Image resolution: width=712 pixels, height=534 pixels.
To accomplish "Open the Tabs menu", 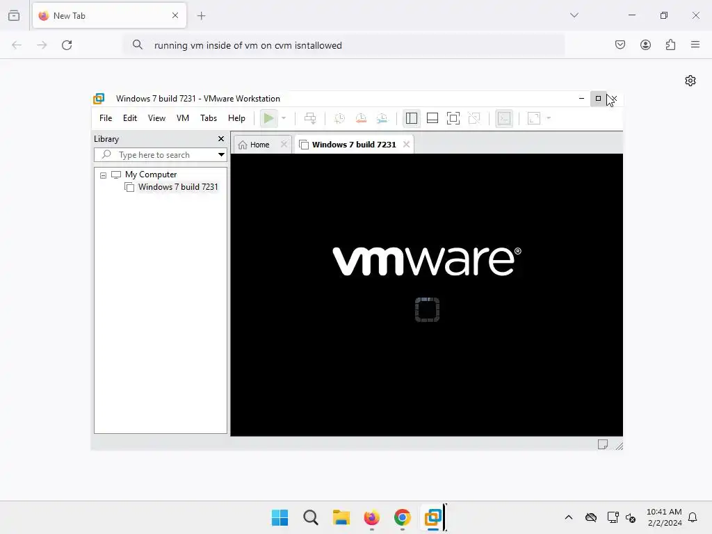I will click(209, 118).
